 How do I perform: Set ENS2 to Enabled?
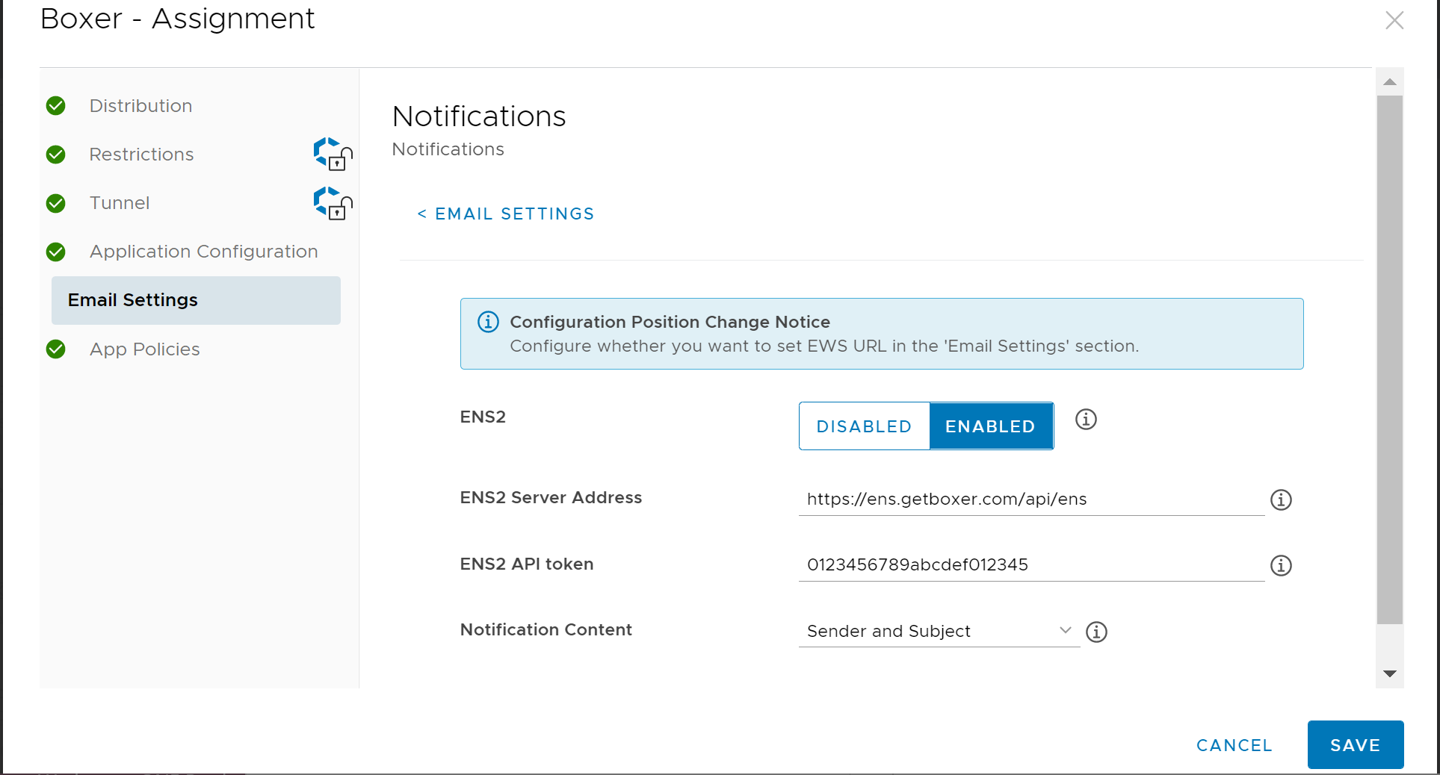pos(991,426)
